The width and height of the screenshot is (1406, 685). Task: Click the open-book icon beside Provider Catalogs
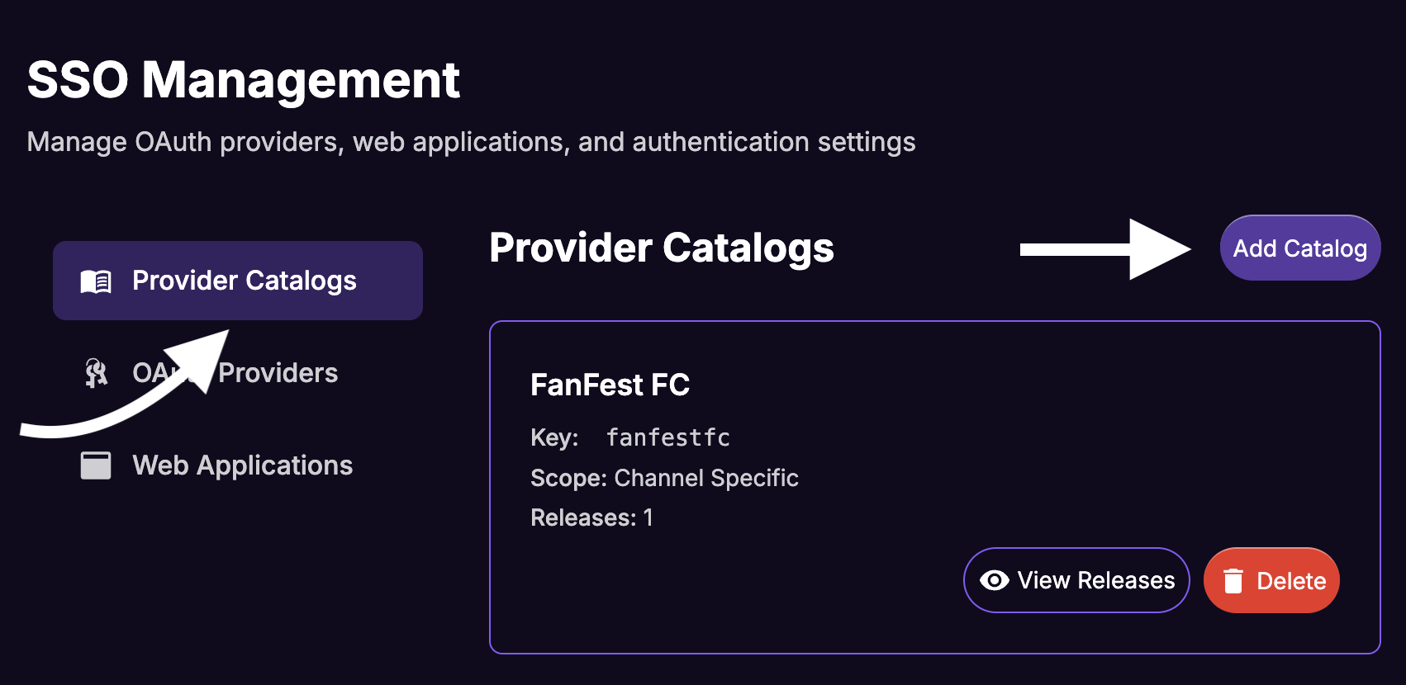point(96,281)
